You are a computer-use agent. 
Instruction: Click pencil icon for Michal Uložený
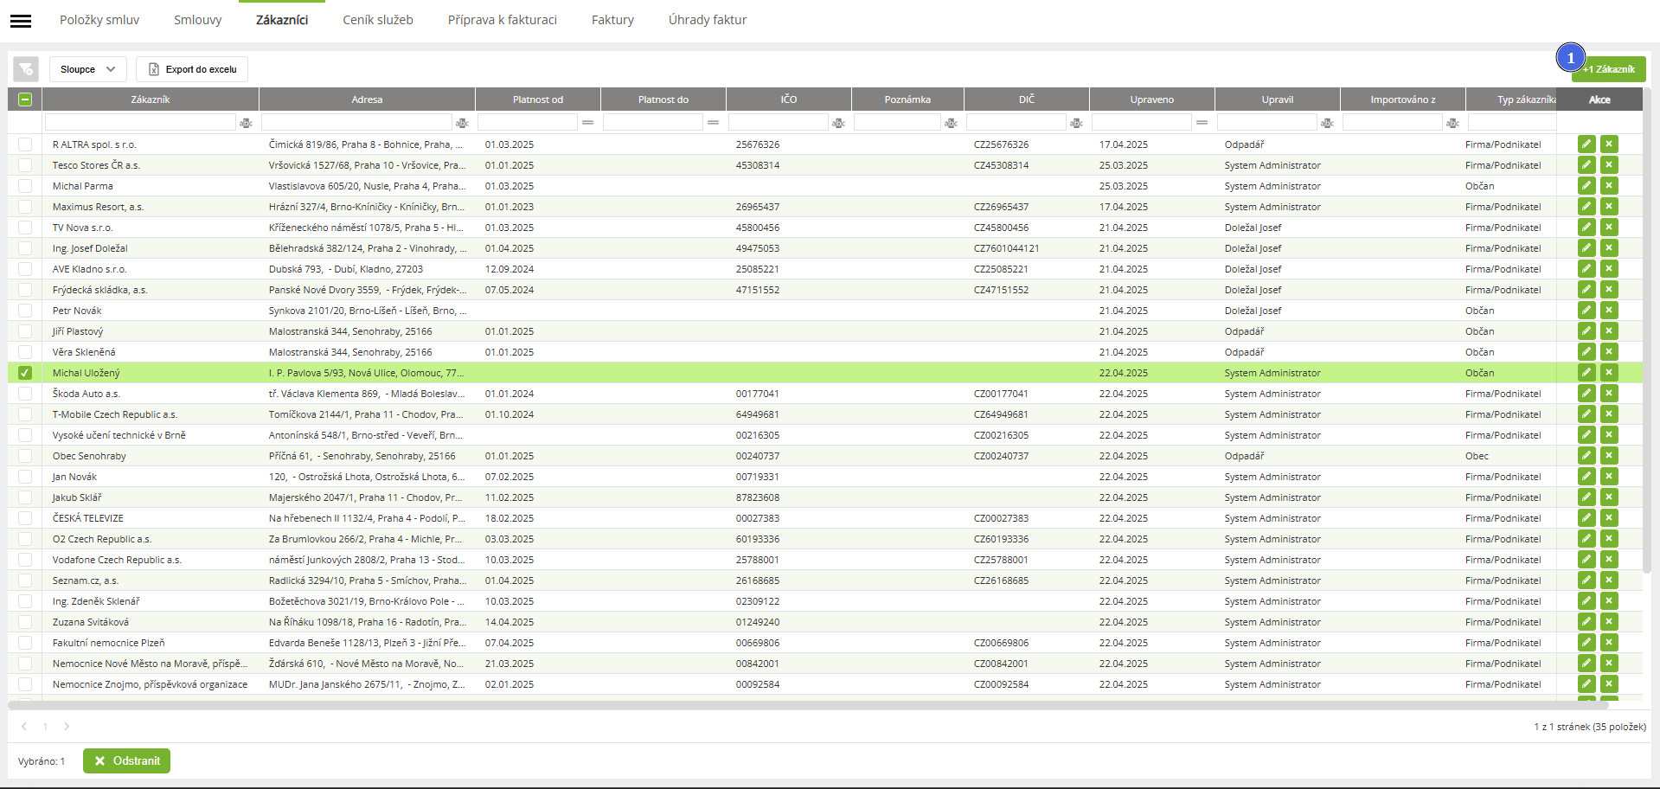1586,373
